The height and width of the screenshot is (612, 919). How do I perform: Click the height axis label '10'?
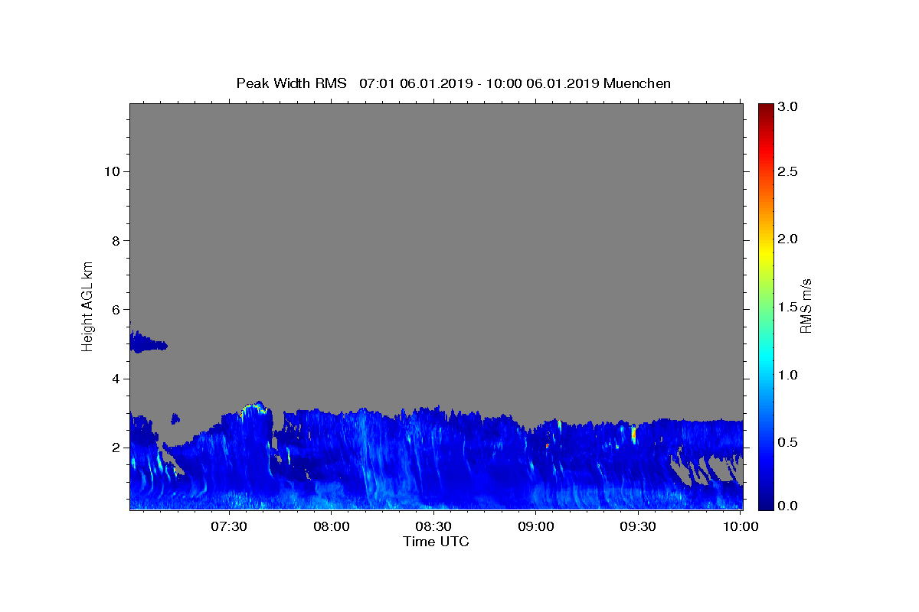111,171
